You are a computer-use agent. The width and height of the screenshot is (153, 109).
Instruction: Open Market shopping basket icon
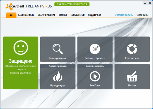pos(132,77)
